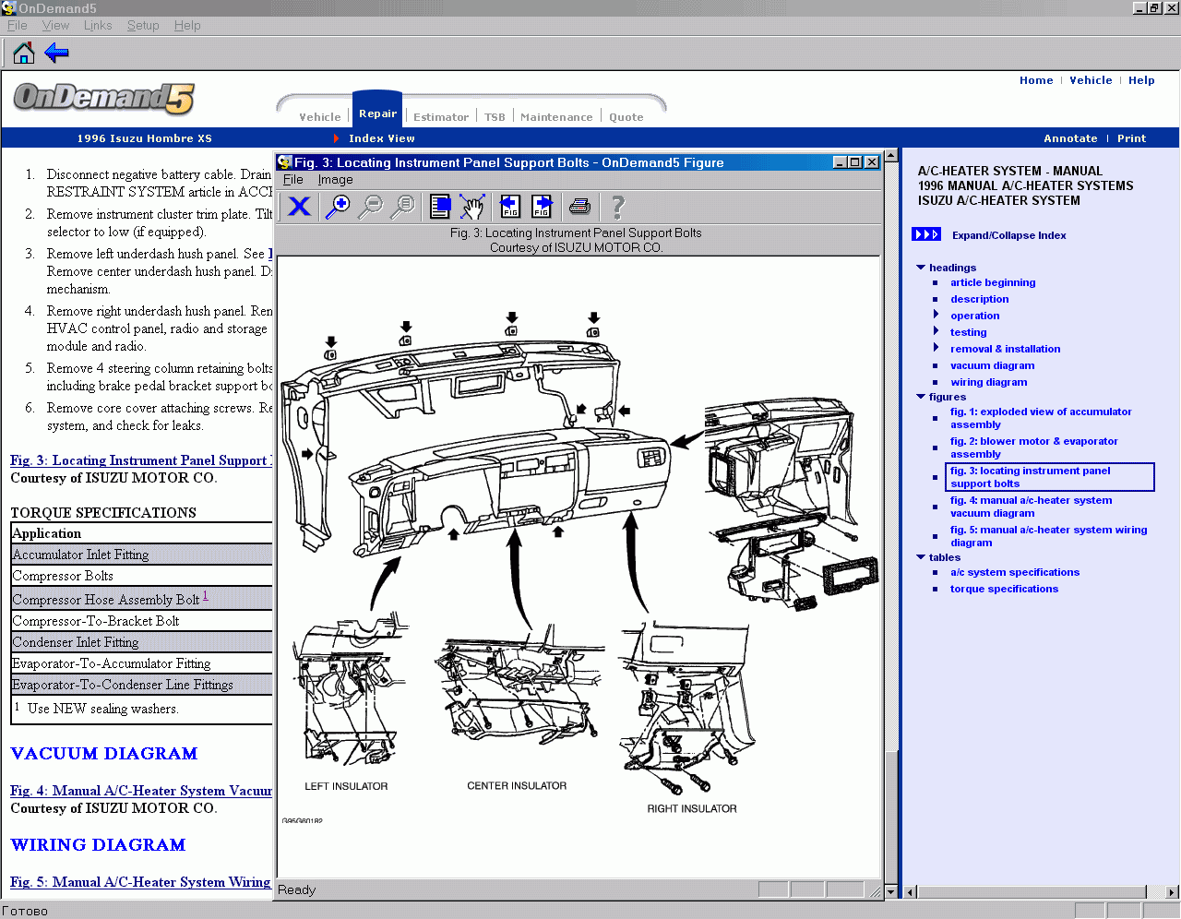Click Index View in the blue bar
Screen dimensions: 1181x919
point(382,138)
